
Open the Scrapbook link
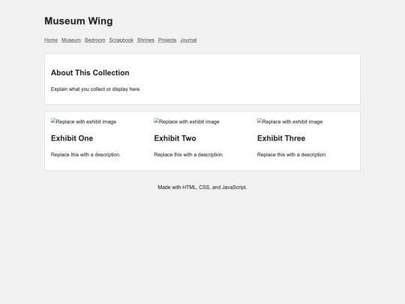pos(121,40)
